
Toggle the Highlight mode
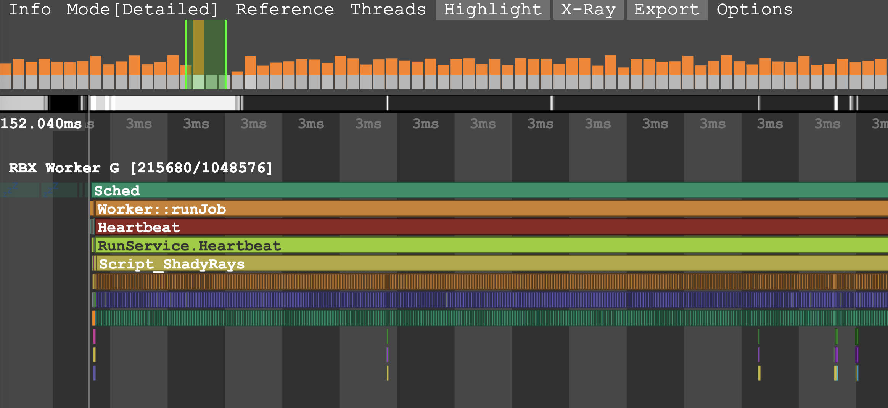(492, 10)
